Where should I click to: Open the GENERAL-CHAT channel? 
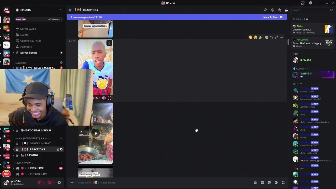click(x=39, y=143)
